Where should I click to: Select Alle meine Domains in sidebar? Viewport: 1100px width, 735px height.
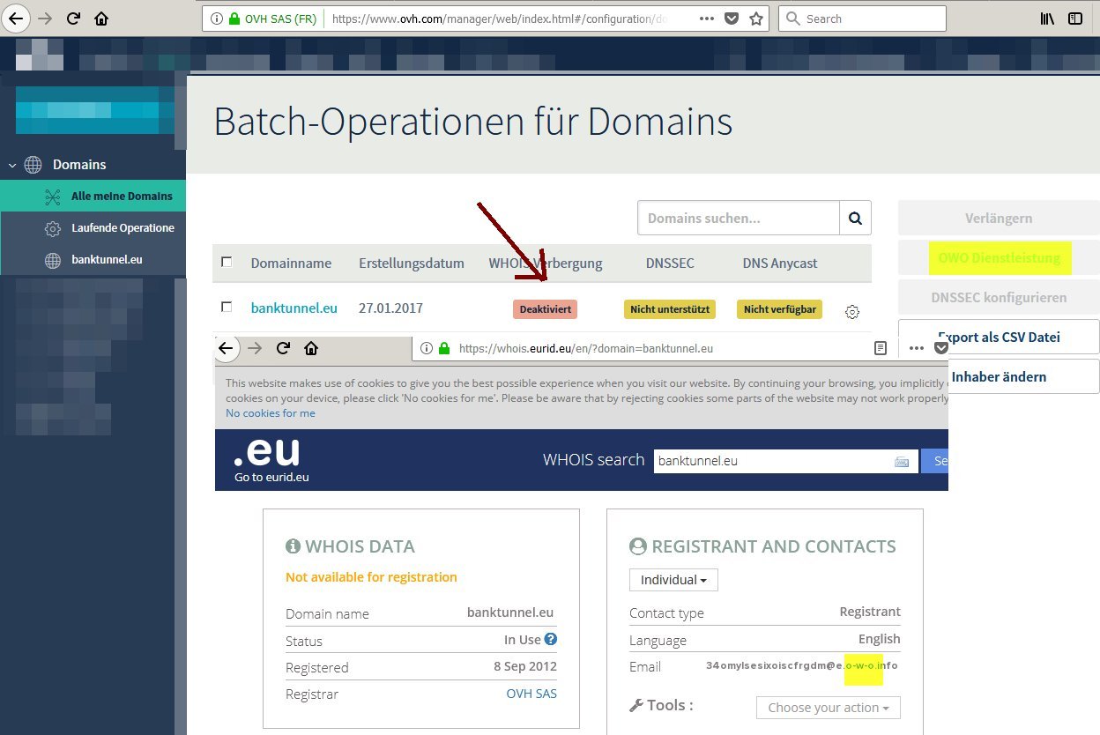click(122, 197)
